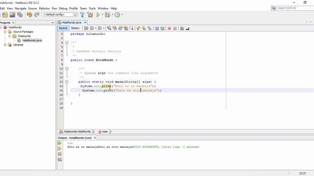Click Toggle Bookmark editor icon
Screen dimensions: 314x176
pyautogui.click(x=150, y=28)
